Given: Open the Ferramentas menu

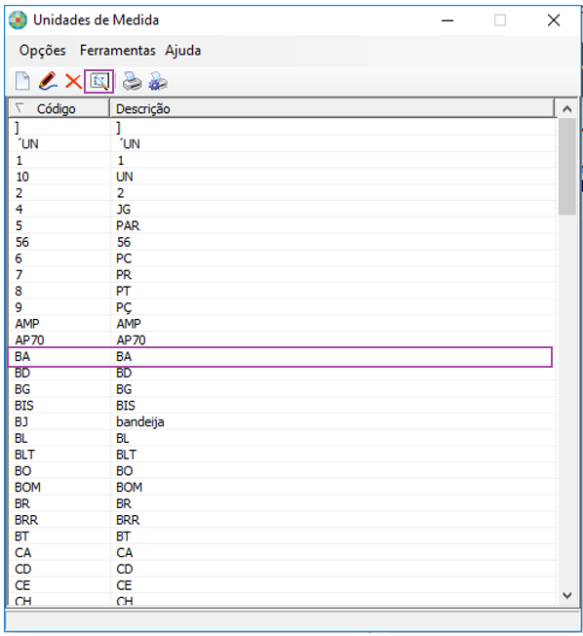Looking at the screenshot, I should (118, 51).
